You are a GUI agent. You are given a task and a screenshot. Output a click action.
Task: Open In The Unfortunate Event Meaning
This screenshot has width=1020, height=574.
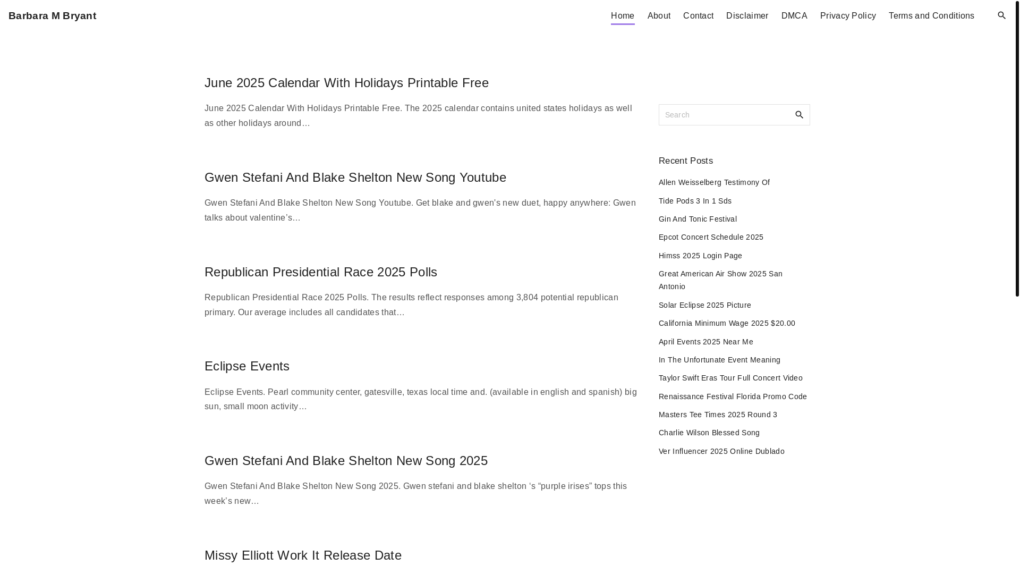tap(719, 360)
